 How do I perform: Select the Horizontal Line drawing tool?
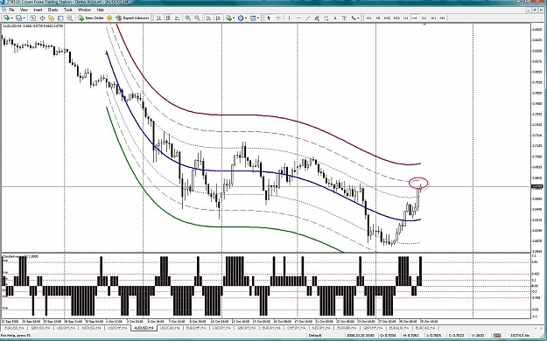point(298,17)
